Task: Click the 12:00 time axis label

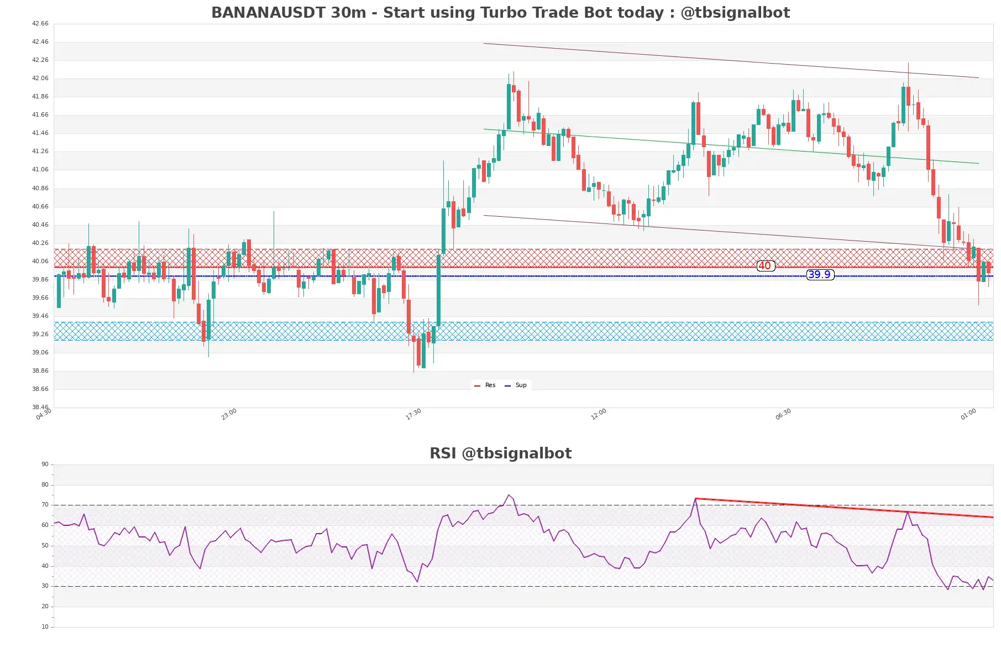Action: click(x=599, y=414)
